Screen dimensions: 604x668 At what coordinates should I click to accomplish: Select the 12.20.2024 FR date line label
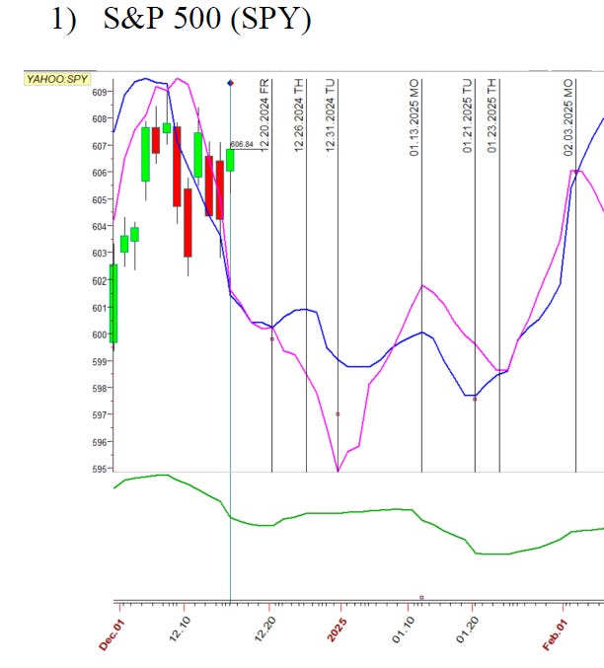(264, 115)
